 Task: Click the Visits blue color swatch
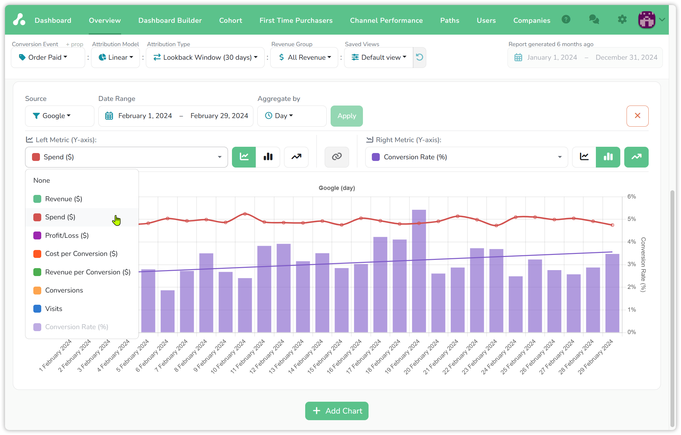[x=37, y=309]
